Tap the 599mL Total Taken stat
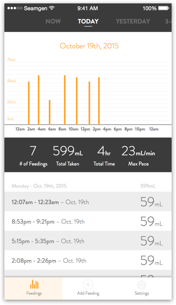The height and width of the screenshot is (305, 176). coord(68,155)
